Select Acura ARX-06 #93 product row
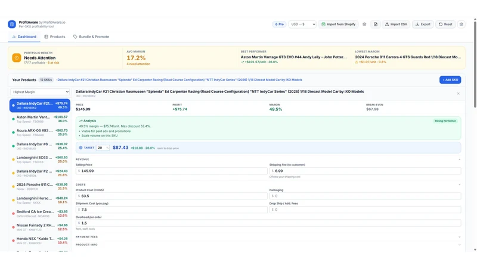Screen dimensions: 477x268 40,132
